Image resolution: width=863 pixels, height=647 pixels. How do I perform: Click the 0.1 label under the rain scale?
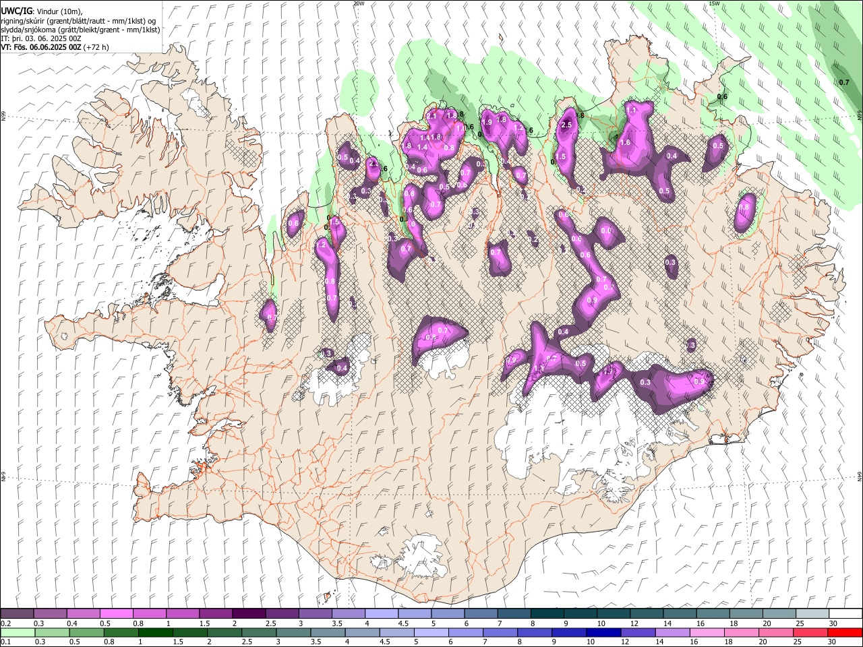point(6,642)
